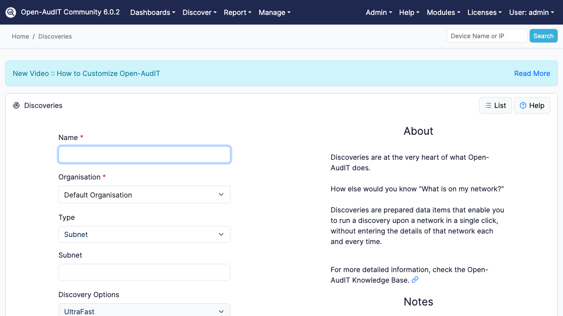The width and height of the screenshot is (563, 316).
Task: Click the Open-AudIT logo icon
Action: point(11,12)
